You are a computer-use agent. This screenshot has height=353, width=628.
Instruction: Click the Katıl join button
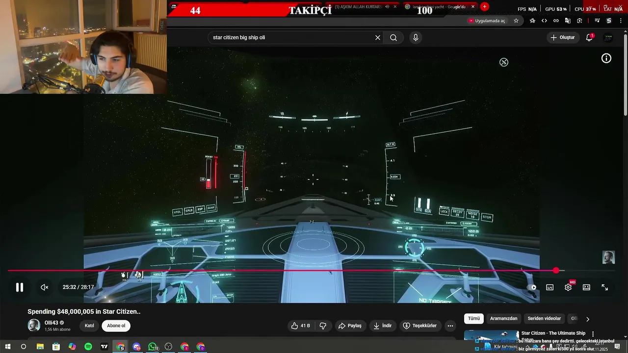click(89, 326)
